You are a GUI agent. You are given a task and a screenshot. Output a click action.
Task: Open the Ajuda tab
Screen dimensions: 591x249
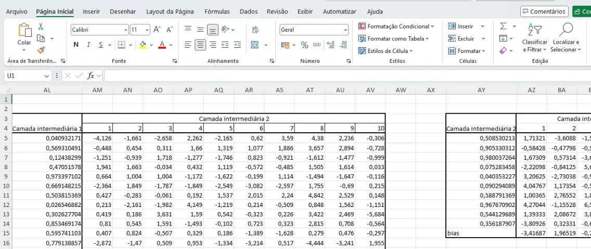[375, 11]
